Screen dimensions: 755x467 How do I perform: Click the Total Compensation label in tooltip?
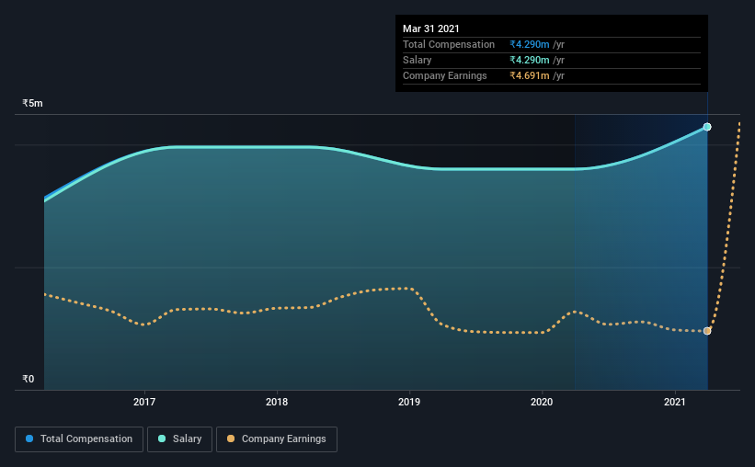[x=449, y=44]
